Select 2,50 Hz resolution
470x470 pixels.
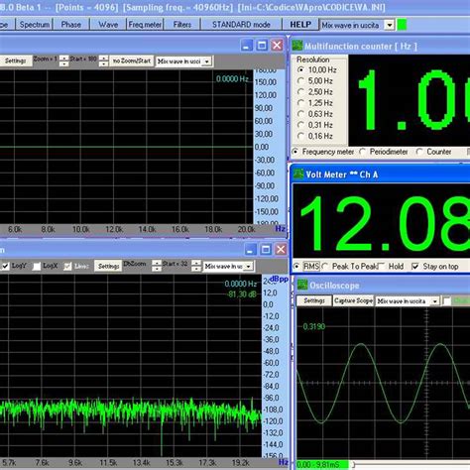coord(300,92)
